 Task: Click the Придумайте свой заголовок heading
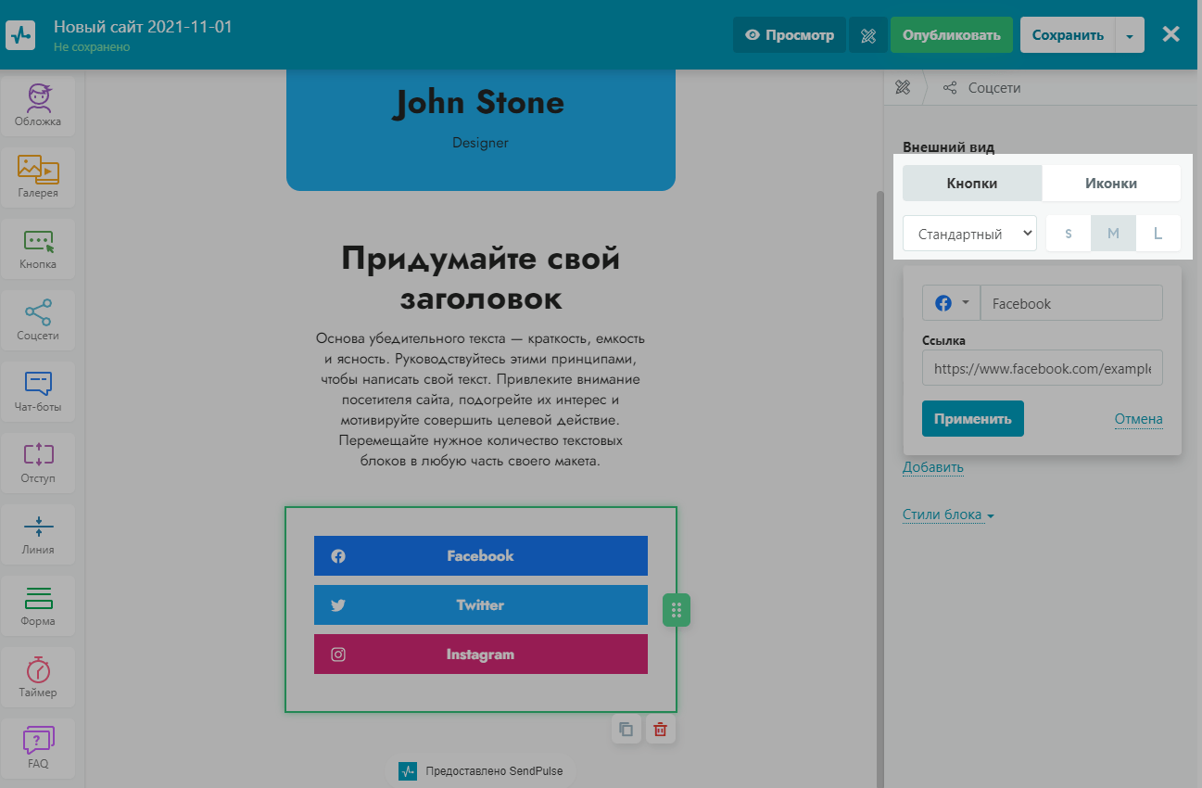tap(481, 278)
